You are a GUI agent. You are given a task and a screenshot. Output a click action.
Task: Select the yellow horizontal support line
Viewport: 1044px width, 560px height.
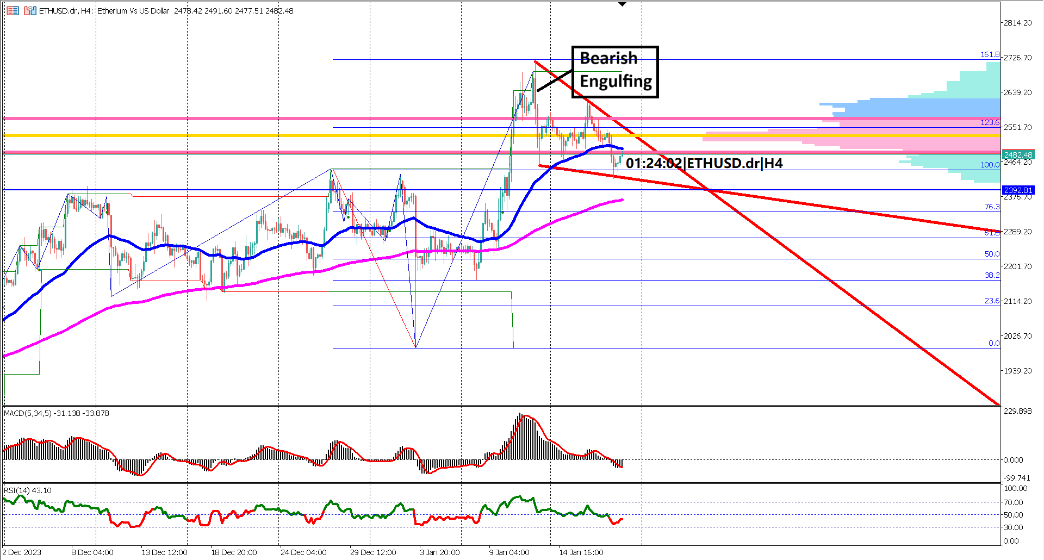326,134
